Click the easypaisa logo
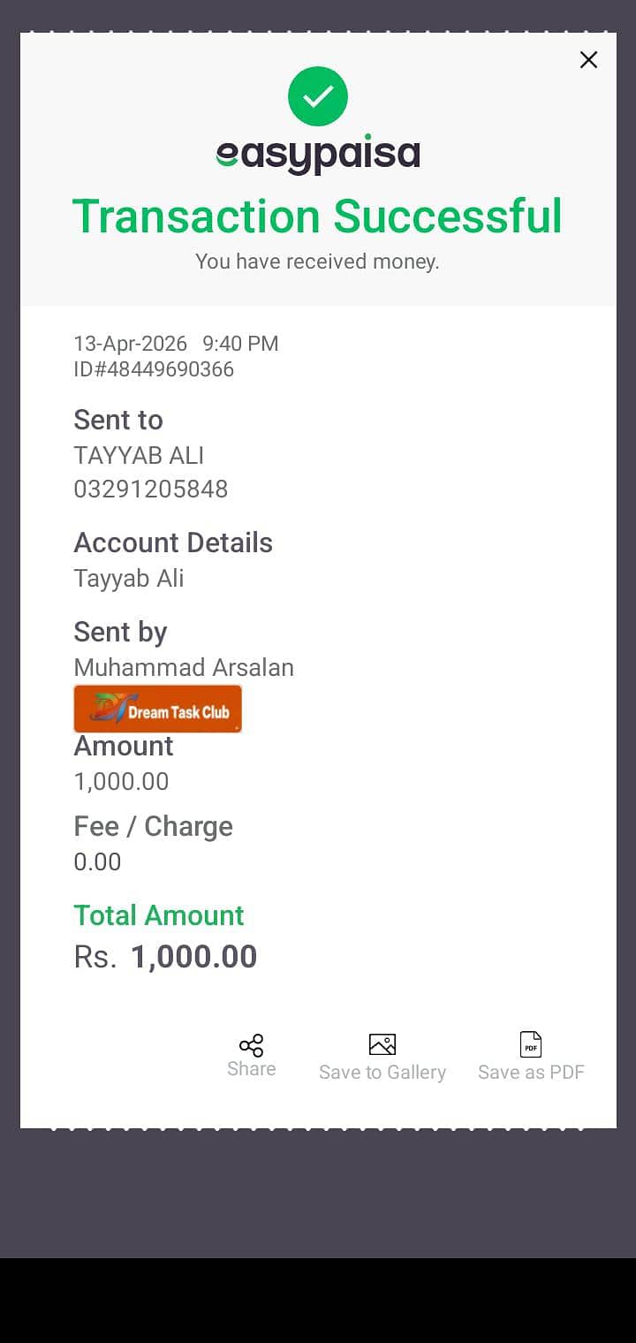The width and height of the screenshot is (636, 1343). [x=318, y=155]
